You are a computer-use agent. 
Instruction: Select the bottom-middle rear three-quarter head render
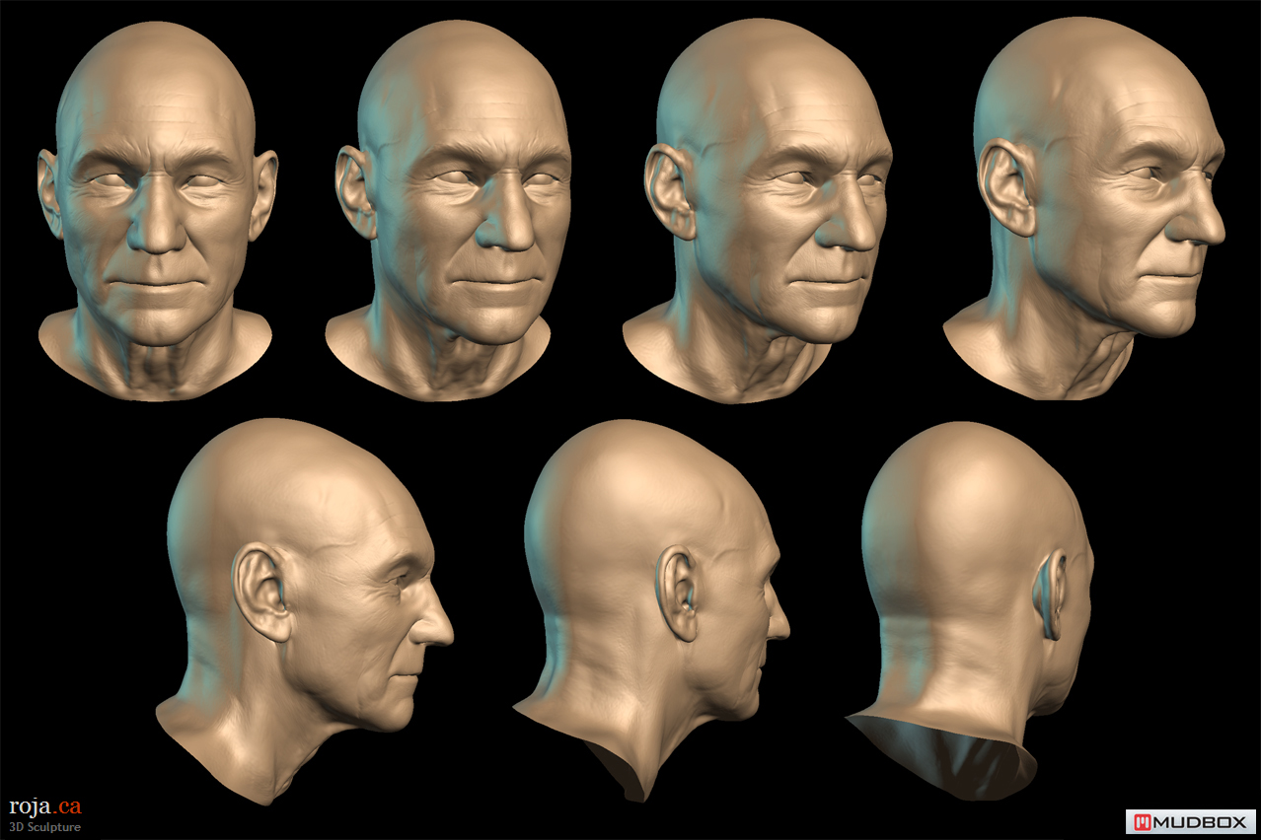651,611
